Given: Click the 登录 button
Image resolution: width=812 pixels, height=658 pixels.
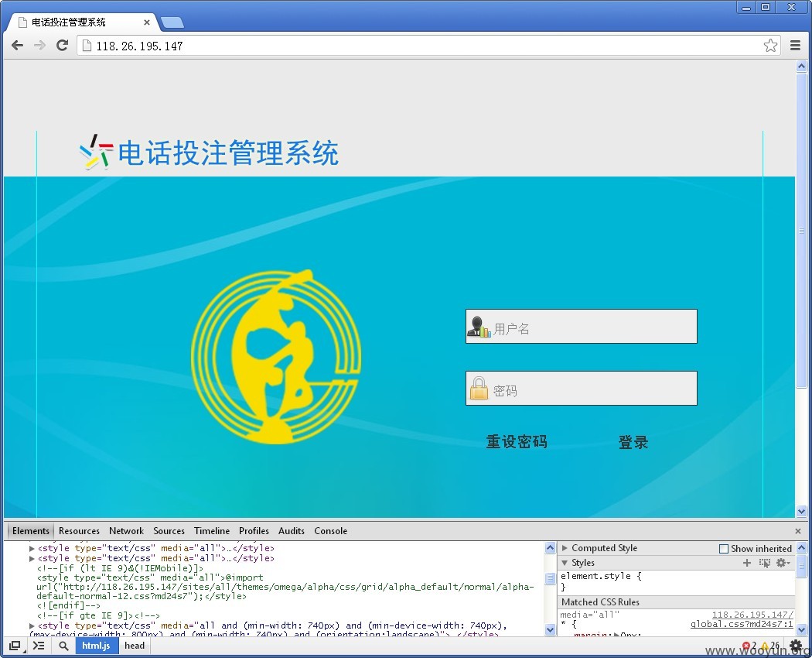Looking at the screenshot, I should (x=633, y=442).
